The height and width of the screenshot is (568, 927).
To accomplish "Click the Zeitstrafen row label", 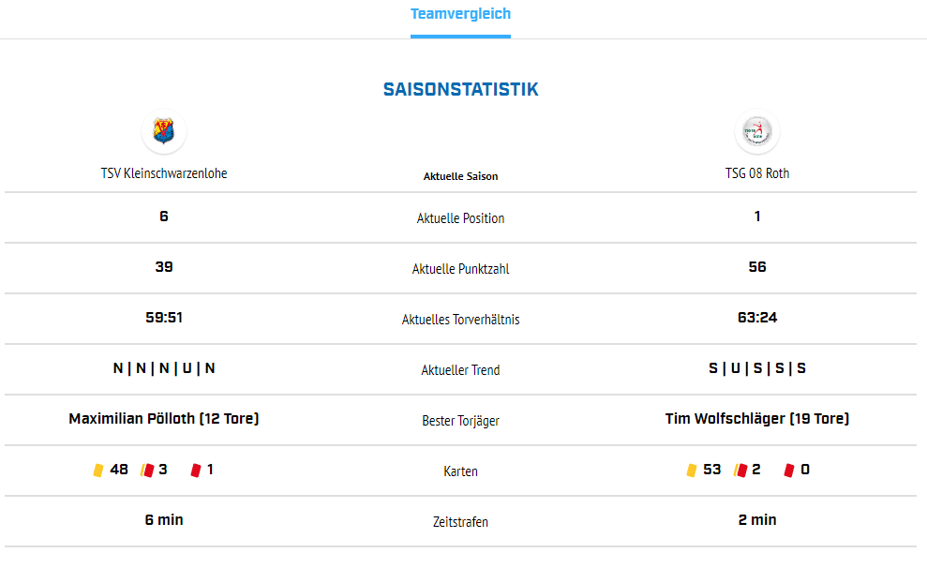I will [460, 522].
